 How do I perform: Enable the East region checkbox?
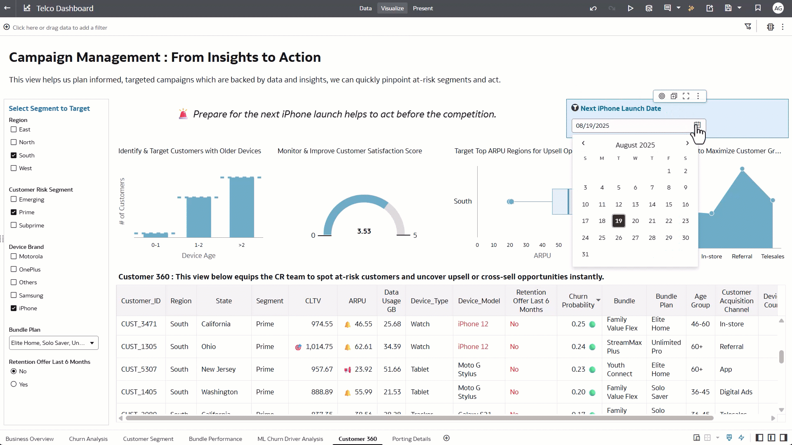(x=14, y=129)
